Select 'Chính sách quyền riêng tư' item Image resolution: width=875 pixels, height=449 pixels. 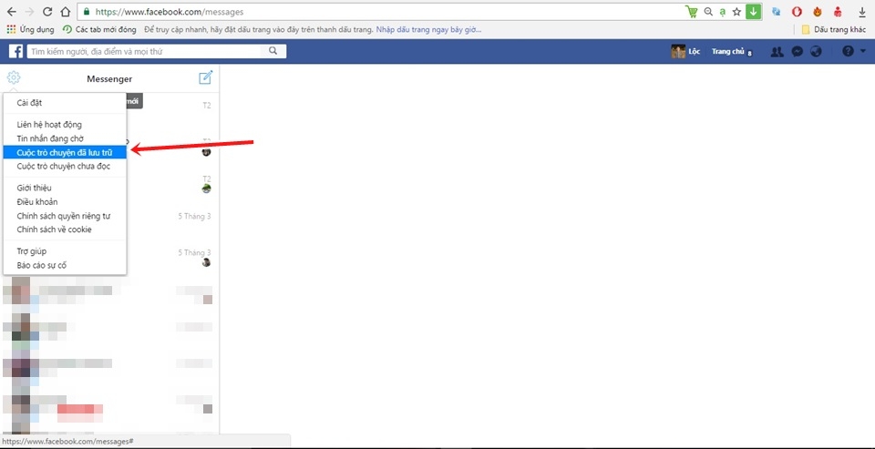tap(65, 216)
